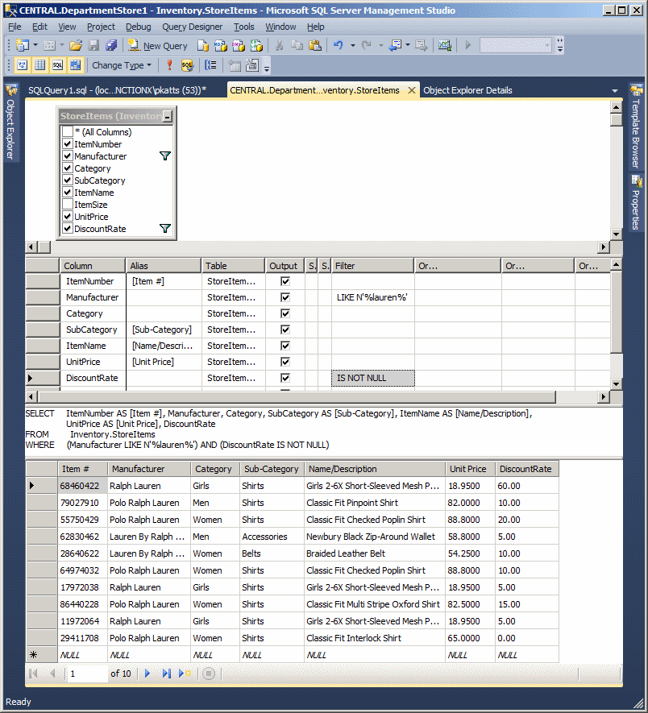Open the New Project dropdown arrow

(x=35, y=45)
